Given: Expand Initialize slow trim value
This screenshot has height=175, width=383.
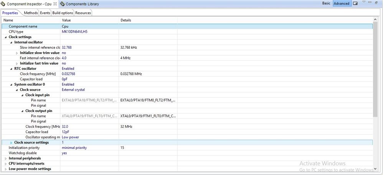Looking at the screenshot, I should [x=17, y=53].
